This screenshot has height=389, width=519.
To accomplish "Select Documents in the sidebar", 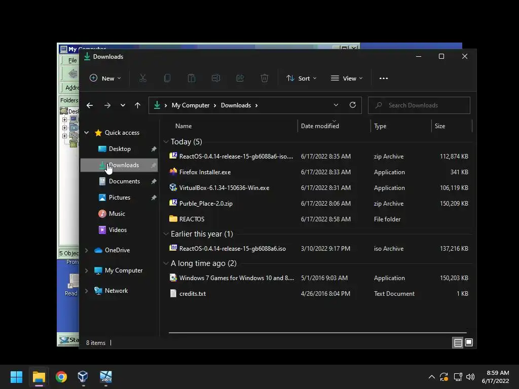I will click(119, 181).
